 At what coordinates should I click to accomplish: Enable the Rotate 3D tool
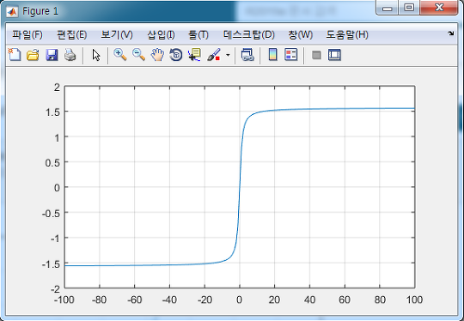176,55
